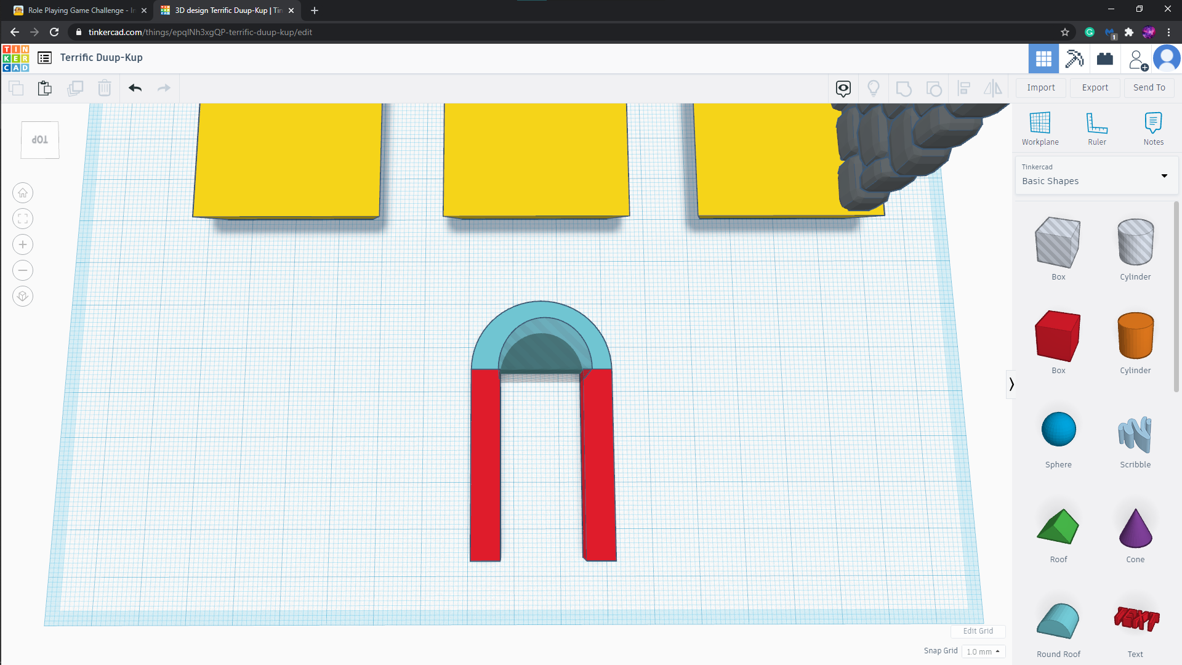Image resolution: width=1182 pixels, height=665 pixels.
Task: Open the Bricks mode icon
Action: click(x=1105, y=58)
